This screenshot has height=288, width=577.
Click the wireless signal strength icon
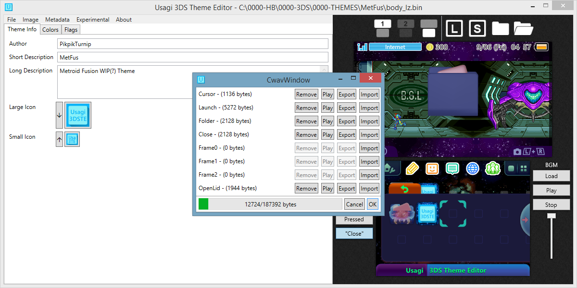[x=363, y=47]
